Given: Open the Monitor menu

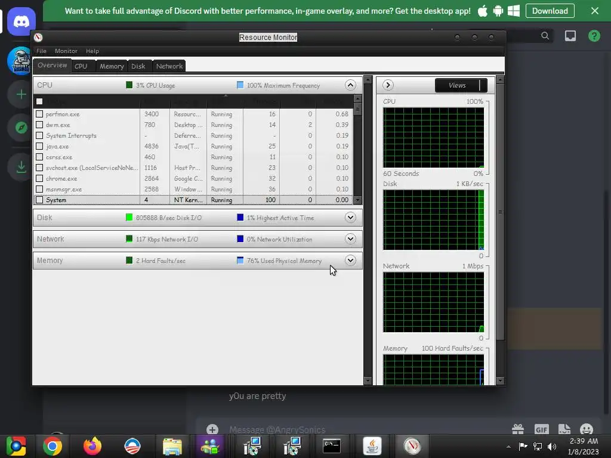Looking at the screenshot, I should 66,51.
